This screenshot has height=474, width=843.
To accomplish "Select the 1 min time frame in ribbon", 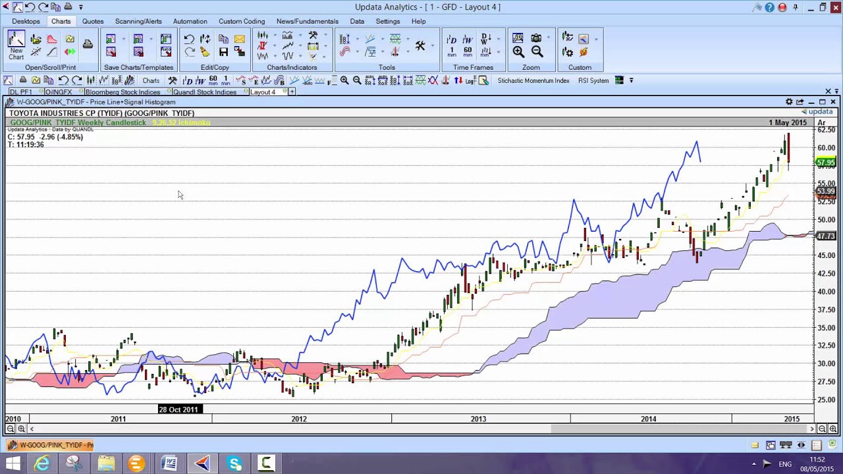I will (452, 52).
